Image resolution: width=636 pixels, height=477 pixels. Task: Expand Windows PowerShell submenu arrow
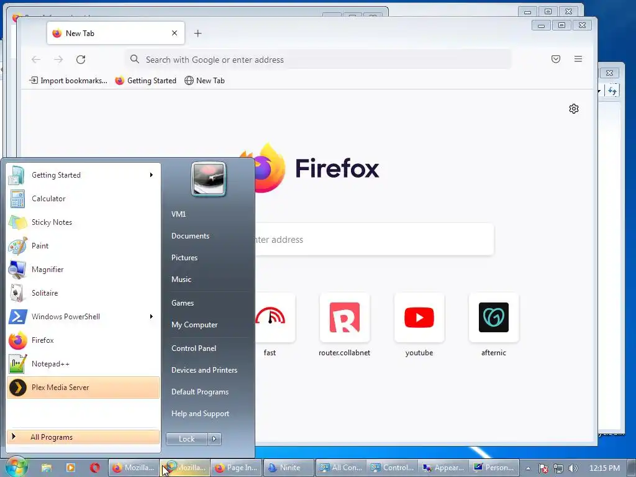click(152, 316)
